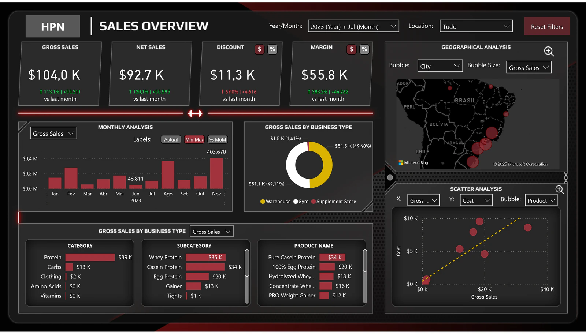The height and width of the screenshot is (334, 586).
Task: Click the Tights subcategory label
Action: (x=174, y=296)
